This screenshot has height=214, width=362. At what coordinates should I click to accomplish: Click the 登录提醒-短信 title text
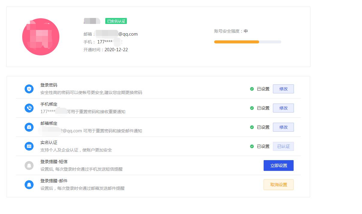[x=54, y=162]
